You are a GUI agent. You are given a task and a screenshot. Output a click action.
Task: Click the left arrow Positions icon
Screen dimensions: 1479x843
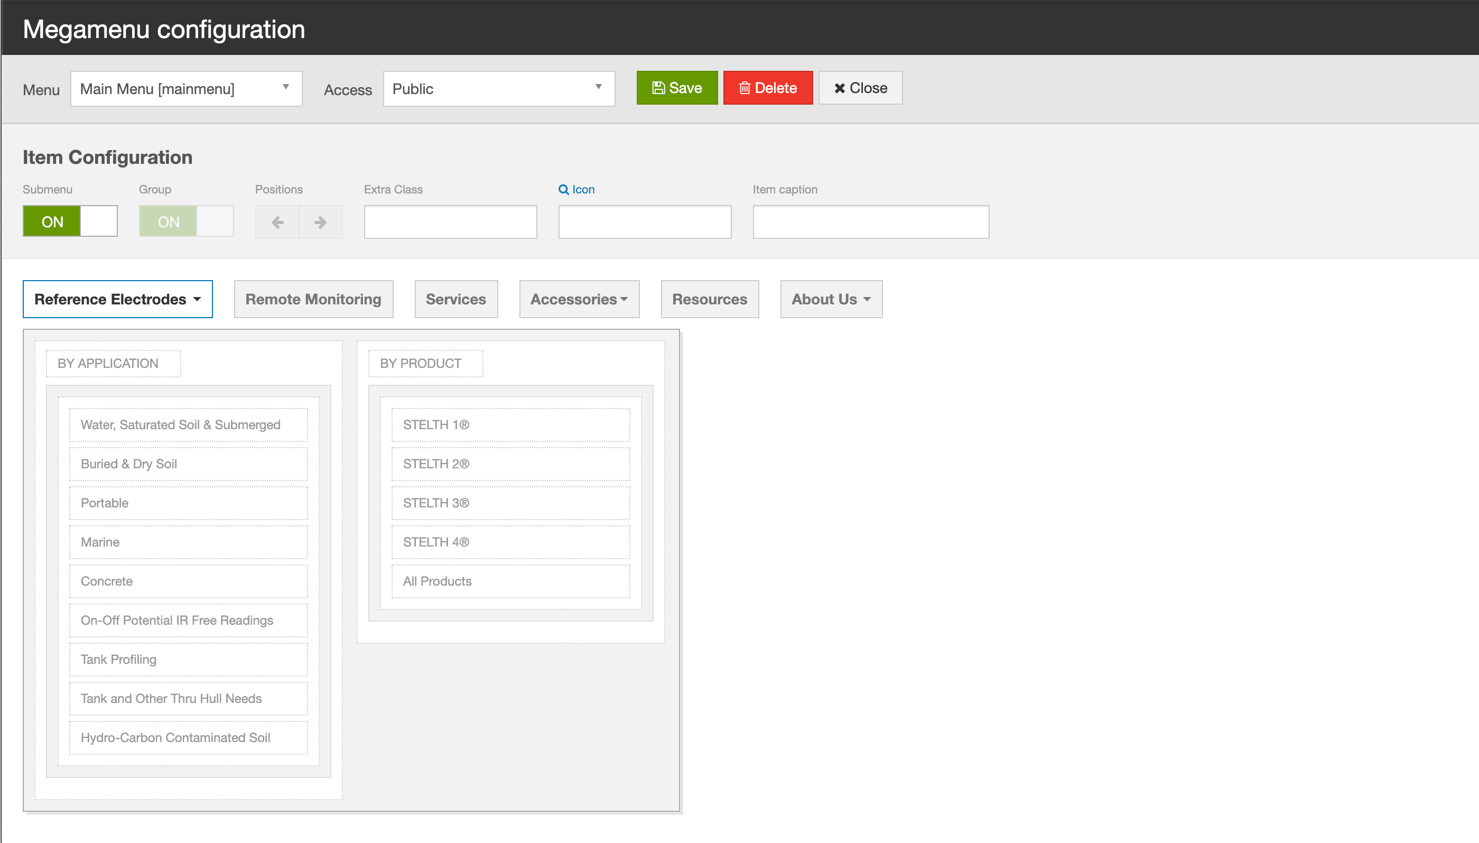point(277,222)
